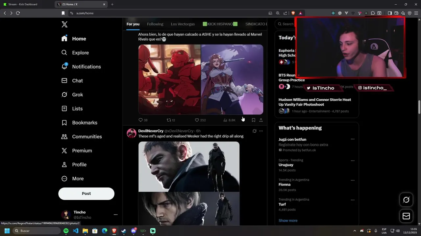The height and width of the screenshot is (236, 421).
Task: Open account menu dots next to Tincho
Action: click(115, 215)
